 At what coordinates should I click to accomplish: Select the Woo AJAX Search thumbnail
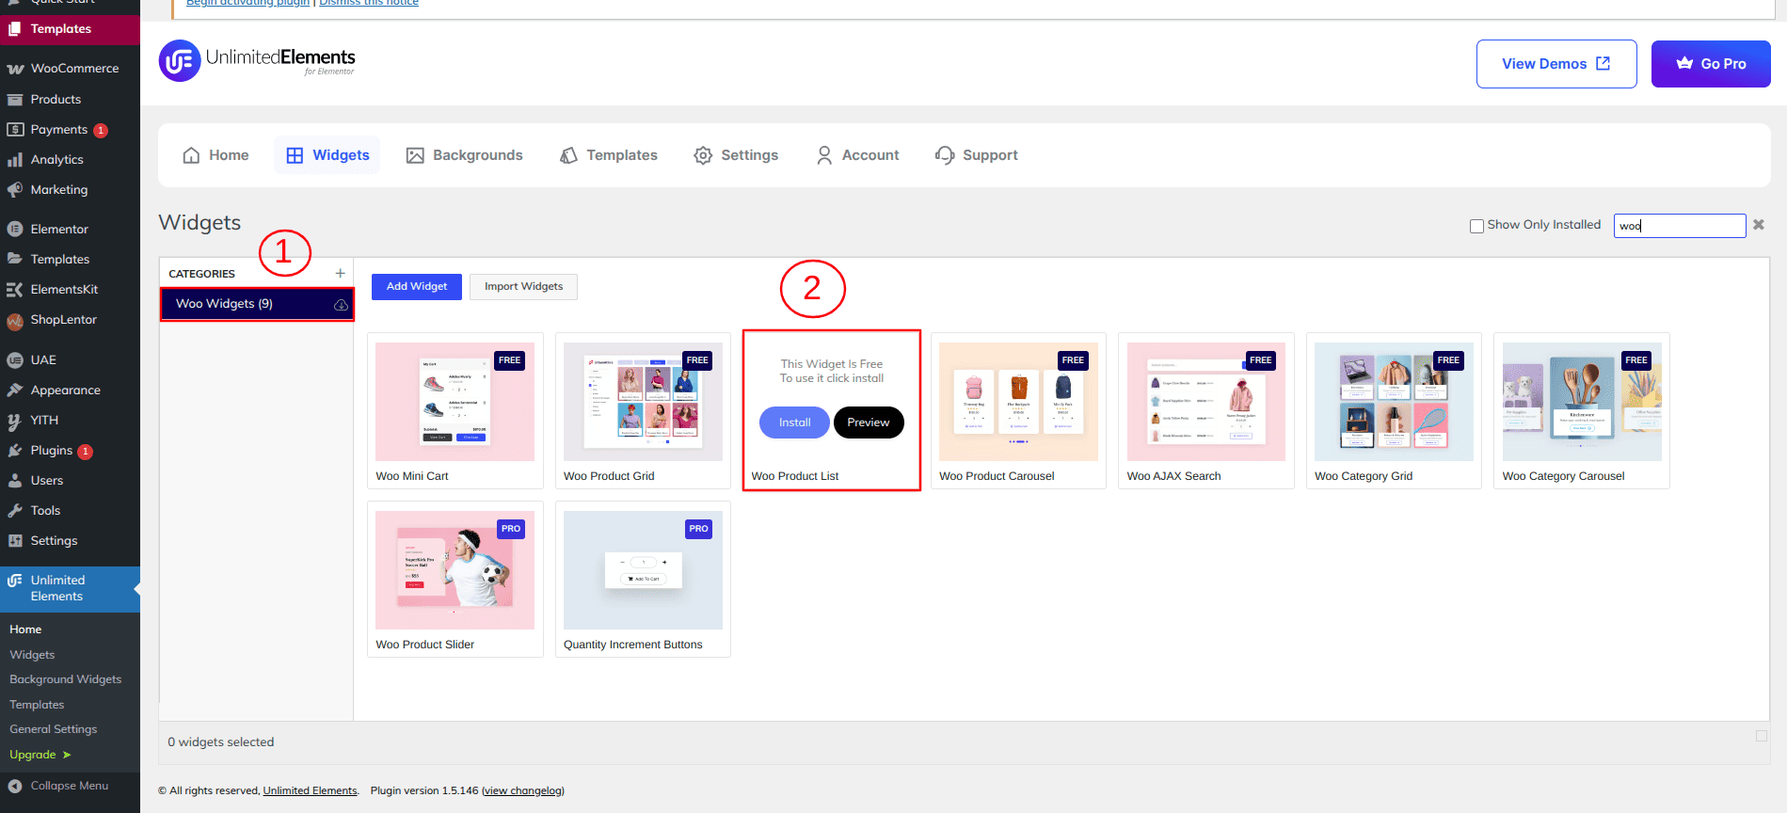(1206, 402)
